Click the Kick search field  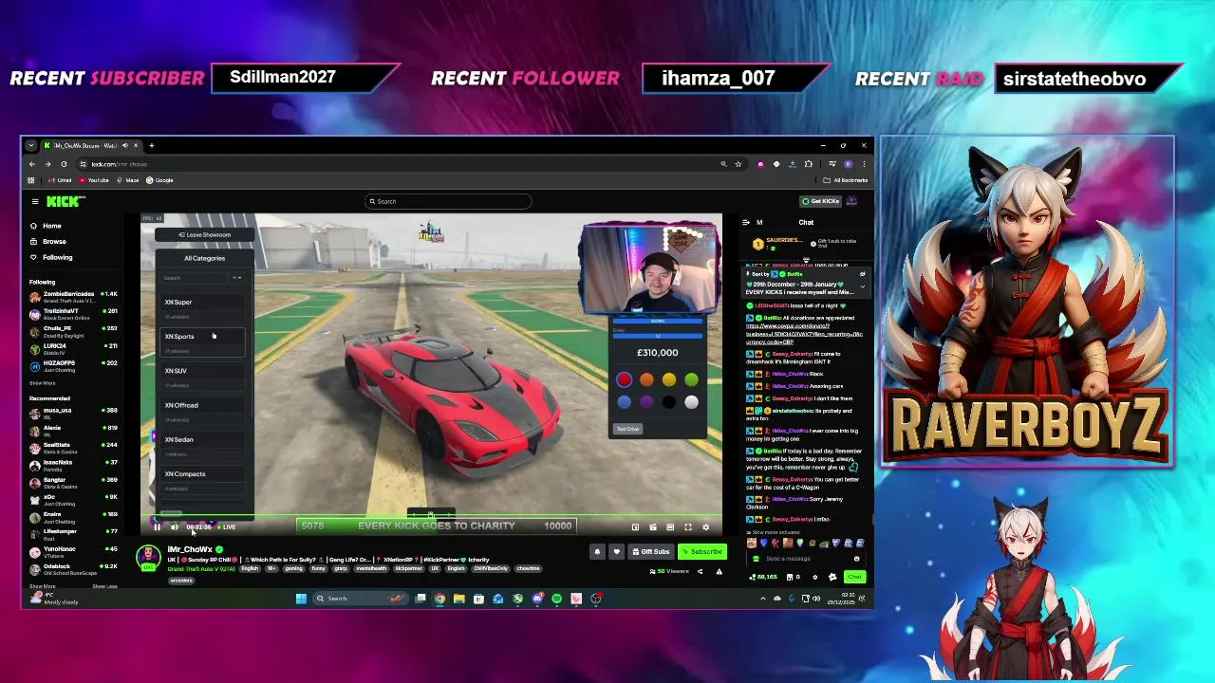click(448, 201)
